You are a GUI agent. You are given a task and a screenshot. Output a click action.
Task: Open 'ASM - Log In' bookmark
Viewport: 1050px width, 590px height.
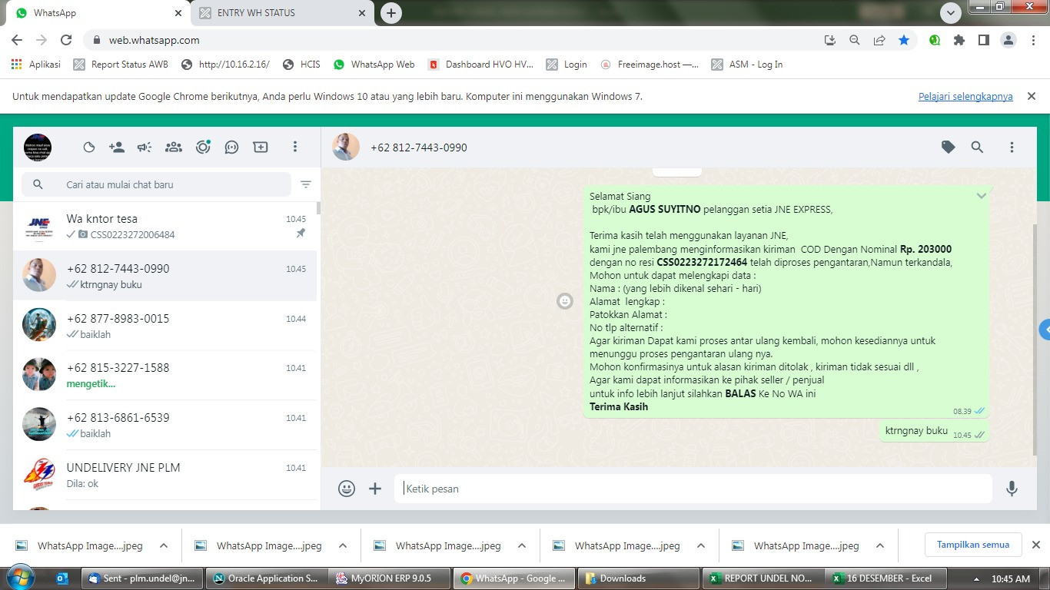click(747, 65)
